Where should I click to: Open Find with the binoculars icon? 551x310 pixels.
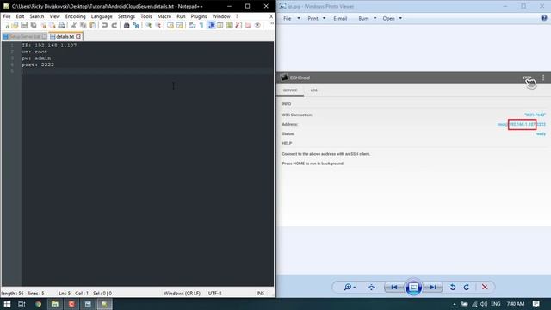coord(127,25)
